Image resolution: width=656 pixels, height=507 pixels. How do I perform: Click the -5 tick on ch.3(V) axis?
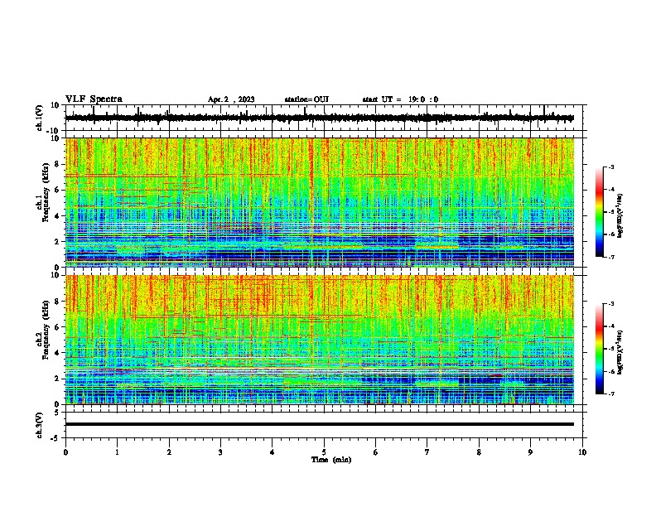56,438
